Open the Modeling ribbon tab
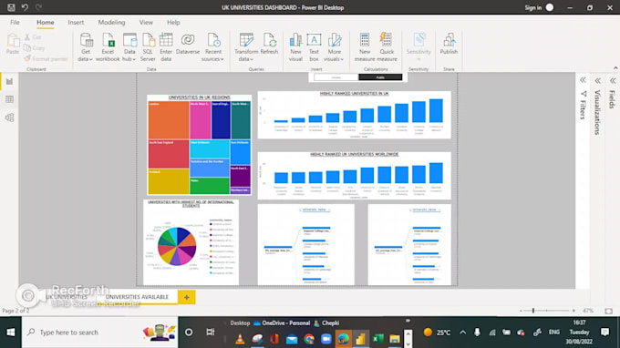This screenshot has height=348, width=620. coord(111,23)
